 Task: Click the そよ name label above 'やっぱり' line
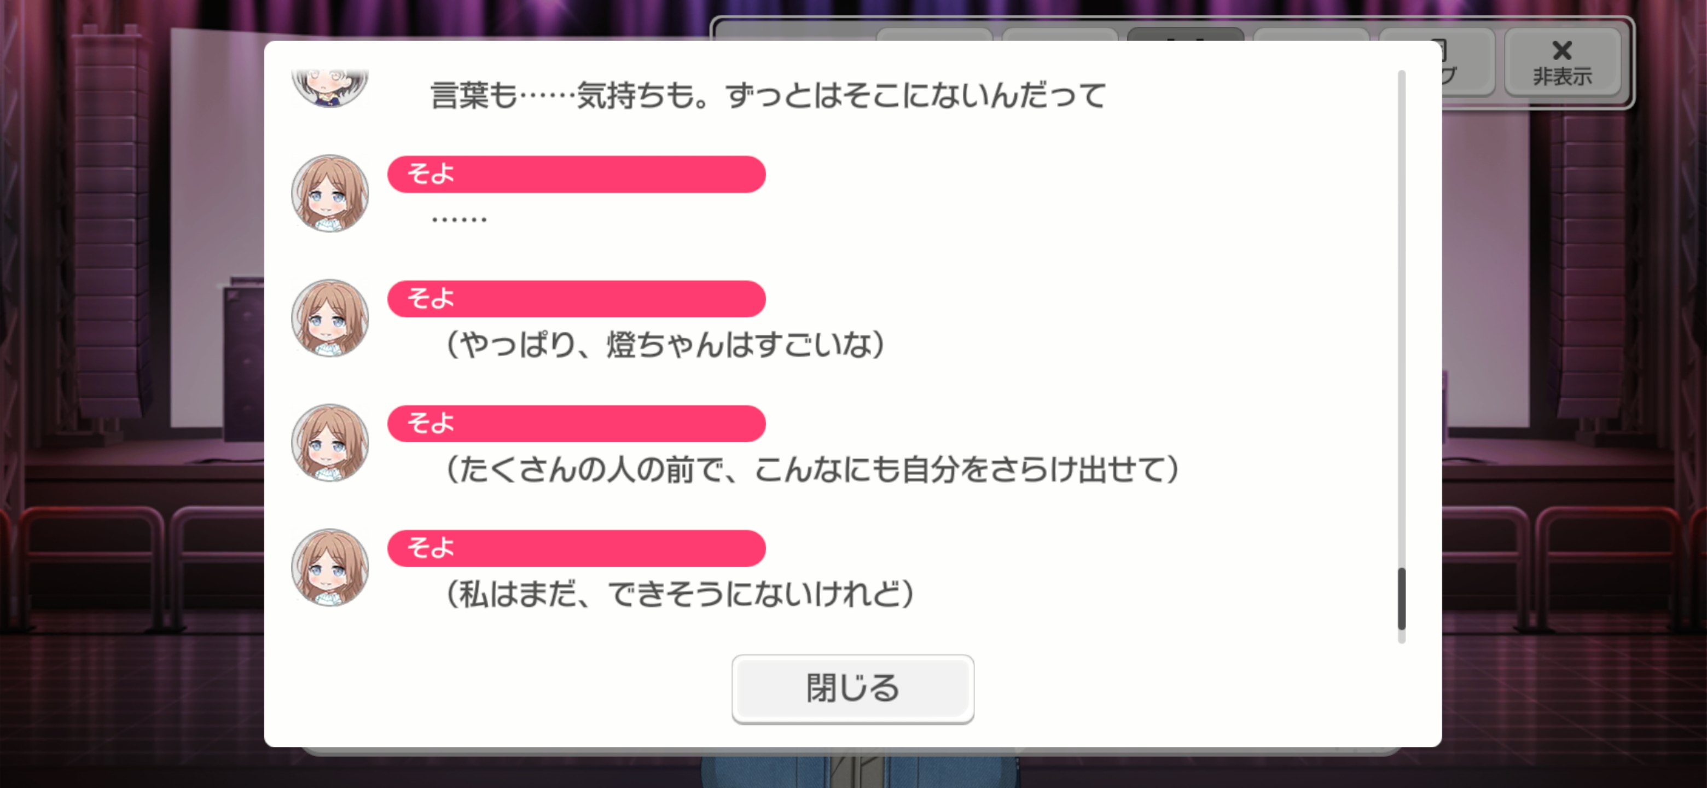coord(577,299)
